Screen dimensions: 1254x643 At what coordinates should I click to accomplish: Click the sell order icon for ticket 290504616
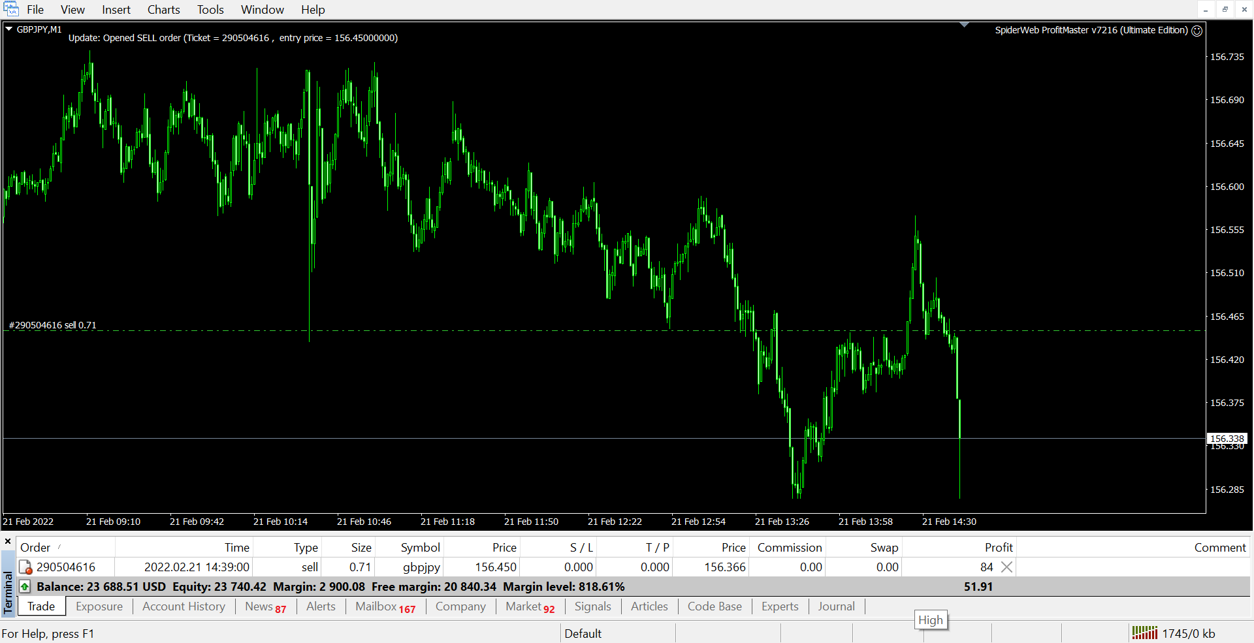[x=25, y=567]
